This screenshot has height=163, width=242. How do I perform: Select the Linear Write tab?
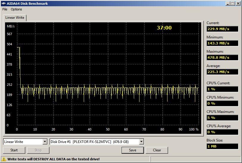[x=15, y=18]
